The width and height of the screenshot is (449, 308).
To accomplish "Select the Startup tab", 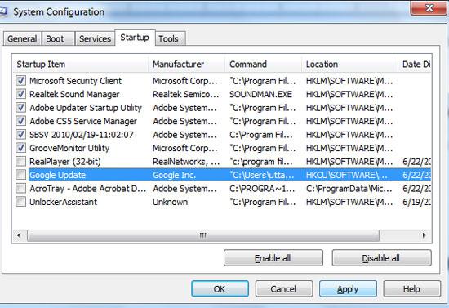I will tap(135, 38).
